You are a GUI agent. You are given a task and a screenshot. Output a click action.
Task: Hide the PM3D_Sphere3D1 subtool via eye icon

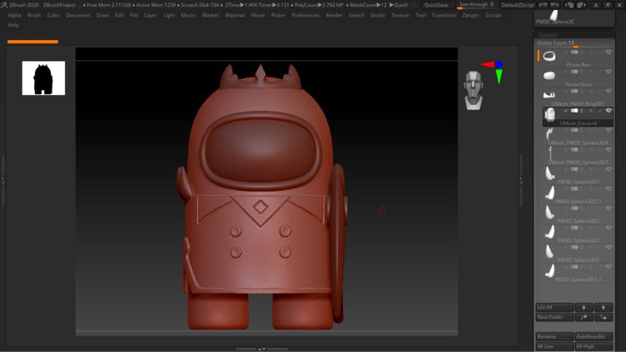608,170
